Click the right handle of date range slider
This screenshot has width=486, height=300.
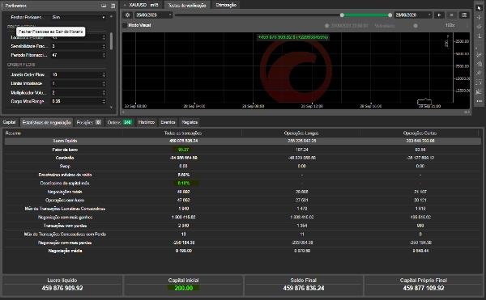click(390, 15)
